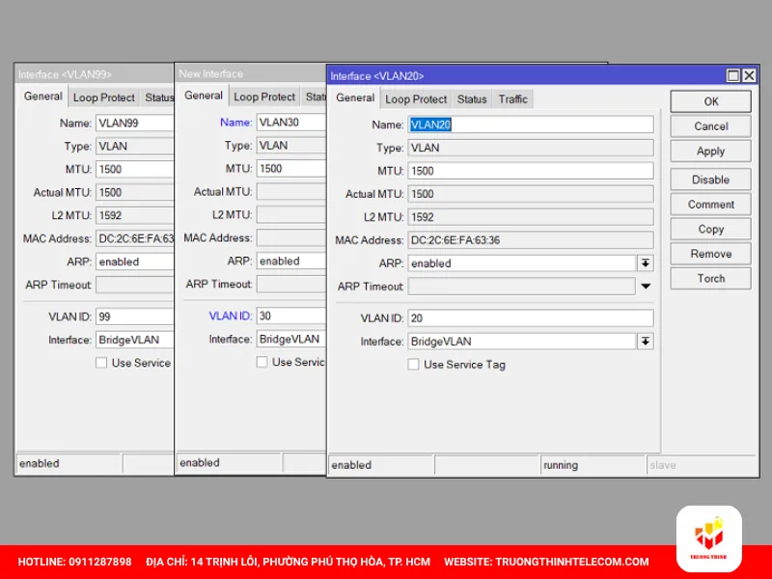This screenshot has width=772, height=579.
Task: Switch to Loop Protect tab in VLAN20 window
Action: click(x=416, y=99)
